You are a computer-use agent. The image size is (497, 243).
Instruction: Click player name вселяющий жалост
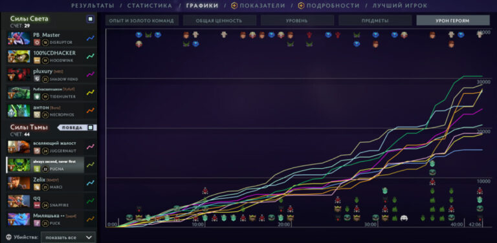click(x=54, y=143)
